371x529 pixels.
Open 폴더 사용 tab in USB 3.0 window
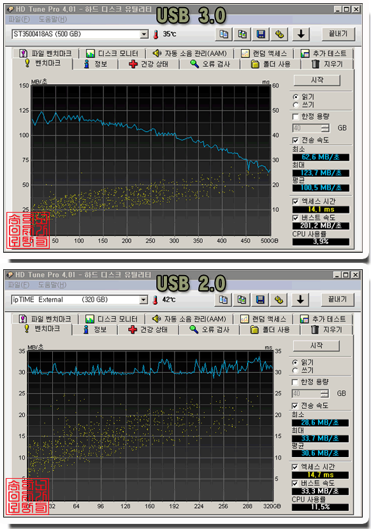click(271, 64)
